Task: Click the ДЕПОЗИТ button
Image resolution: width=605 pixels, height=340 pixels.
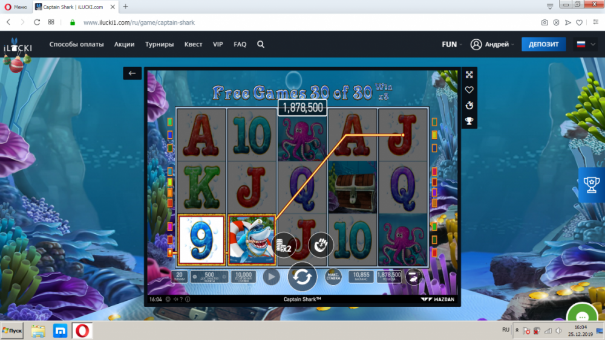Action: [544, 44]
